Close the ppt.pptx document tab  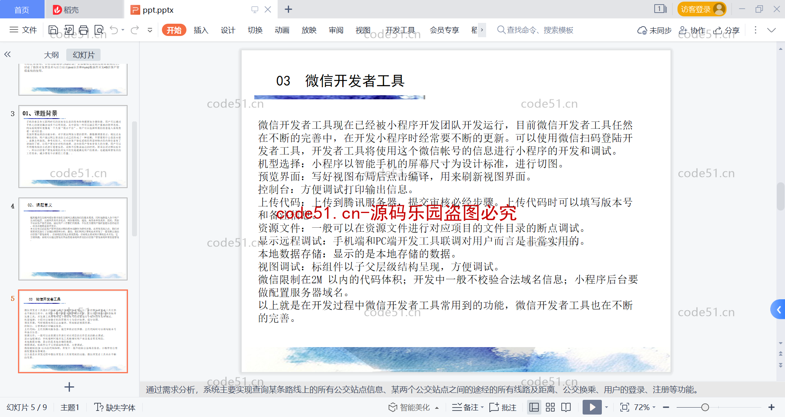point(268,9)
